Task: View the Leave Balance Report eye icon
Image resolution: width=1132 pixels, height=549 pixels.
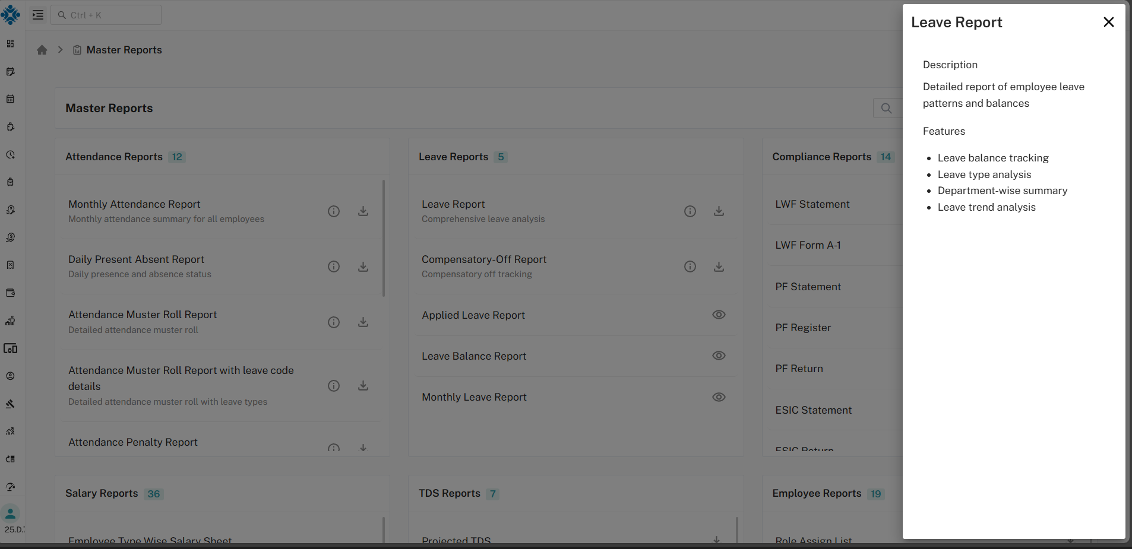Action: click(x=719, y=356)
